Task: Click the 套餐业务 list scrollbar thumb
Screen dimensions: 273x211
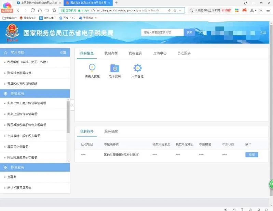Action: (x=68, y=117)
